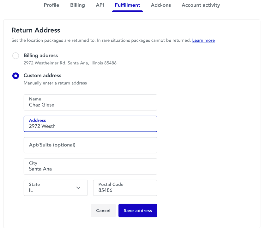
Task: Open the Account activity tab
Action: (201, 5)
